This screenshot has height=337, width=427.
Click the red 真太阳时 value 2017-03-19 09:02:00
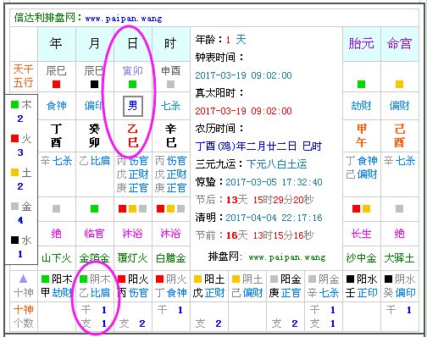point(243,111)
